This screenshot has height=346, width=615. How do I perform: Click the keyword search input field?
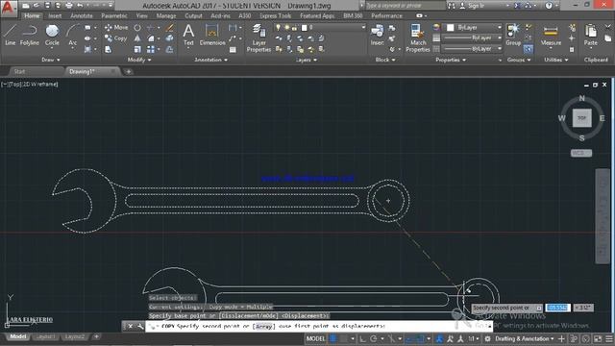(x=406, y=6)
